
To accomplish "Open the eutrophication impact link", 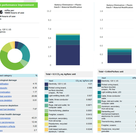I will coord(5,92).
